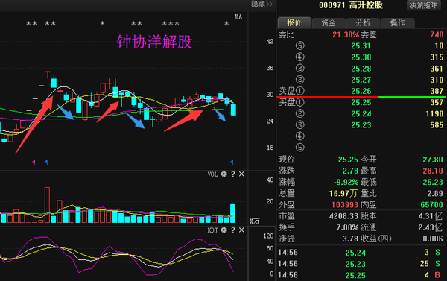Screen dimensions: 447x281
Task: Select buy level 2 circled number icon
Action: 299,113
